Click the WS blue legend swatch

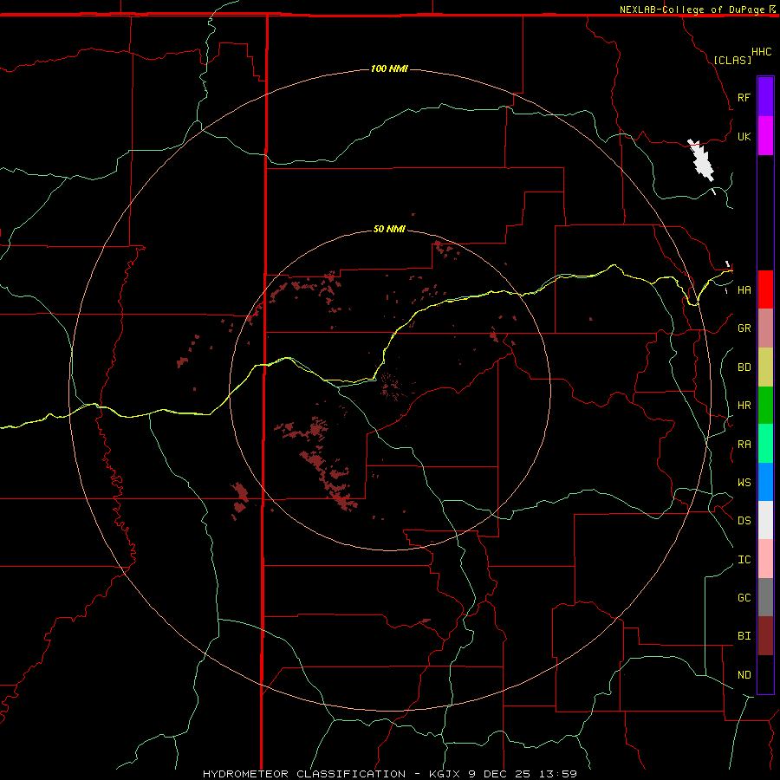(765, 482)
